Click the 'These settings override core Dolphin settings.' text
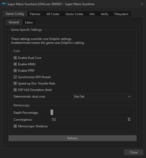This screenshot has height=158, width=146. [x=41, y=39]
